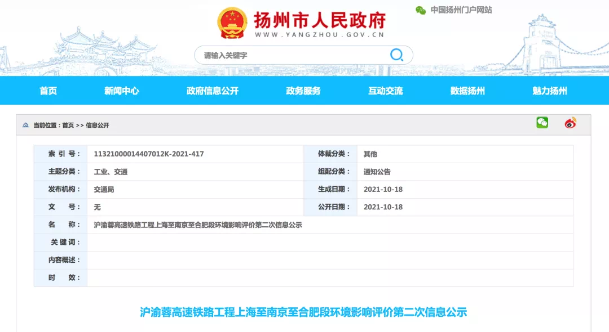Click the home icon beside 当前位置
The height and width of the screenshot is (332, 609).
coord(25,125)
